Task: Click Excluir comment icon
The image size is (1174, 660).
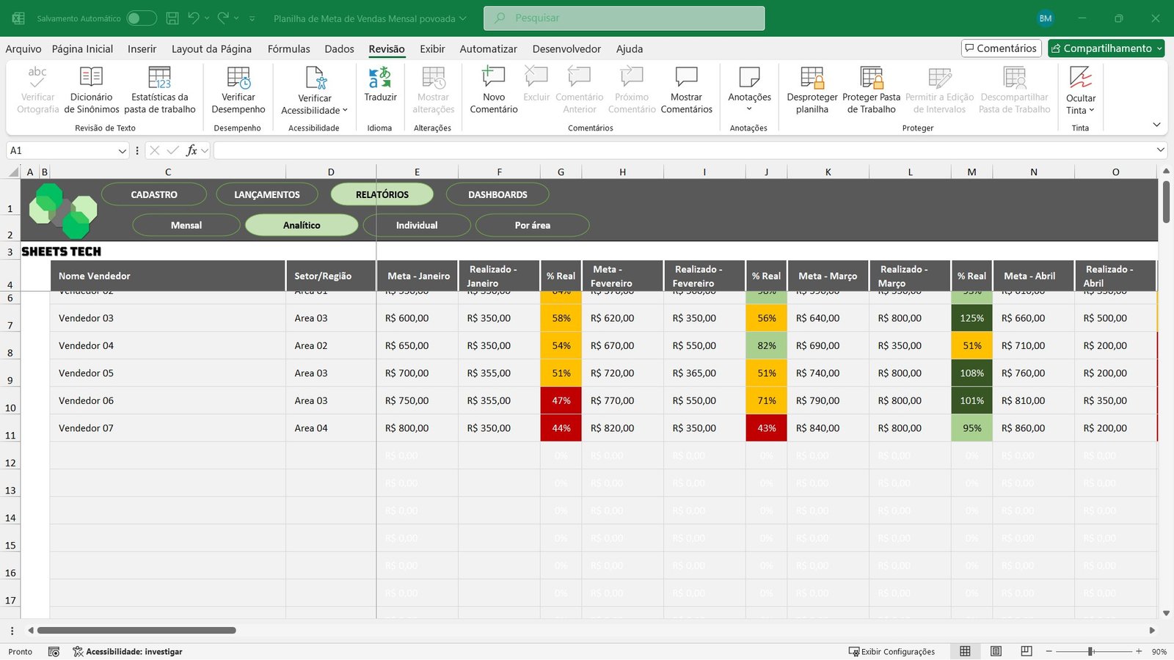Action: point(536,76)
